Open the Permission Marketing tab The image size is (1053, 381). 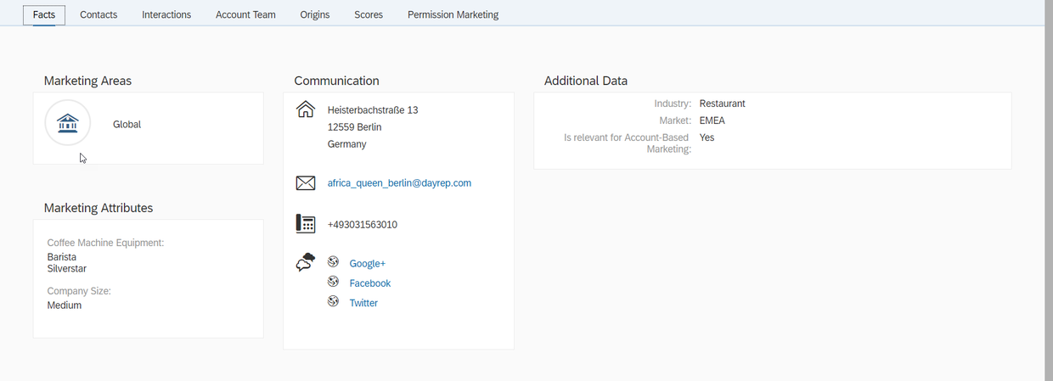point(453,14)
